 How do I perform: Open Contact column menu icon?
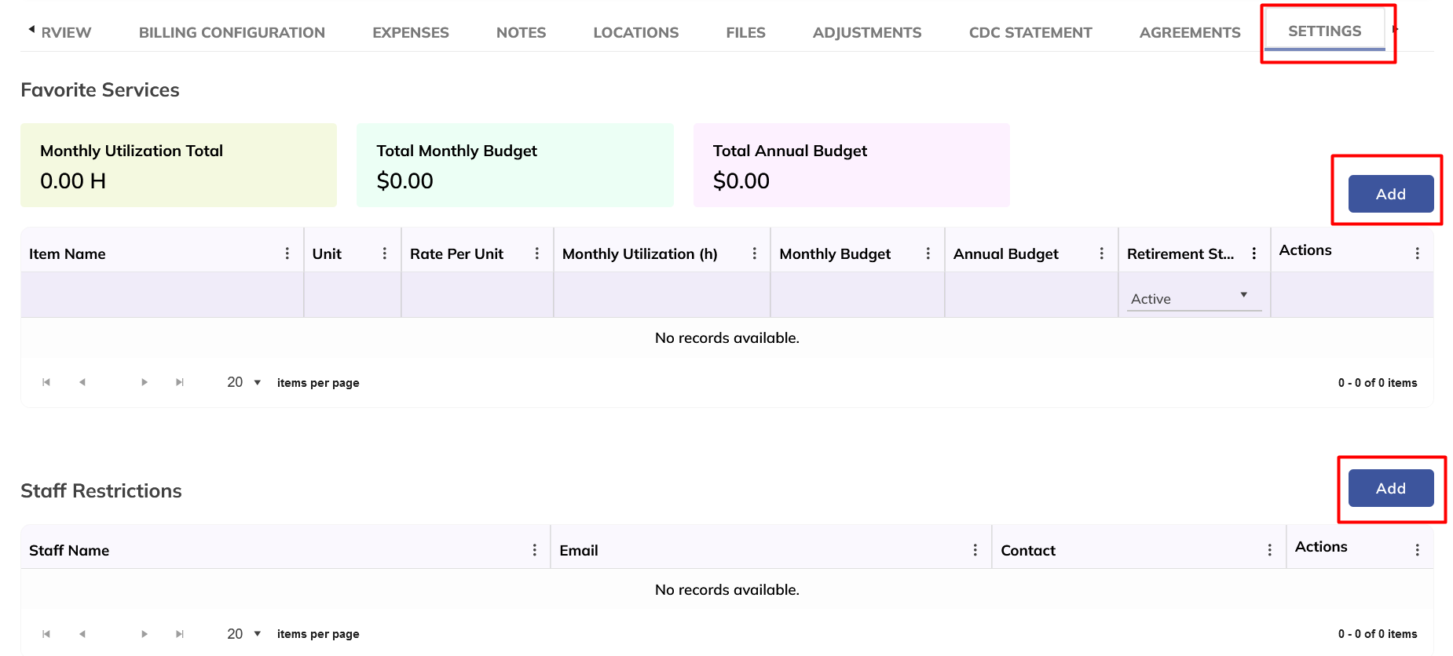pyautogui.click(x=1270, y=550)
